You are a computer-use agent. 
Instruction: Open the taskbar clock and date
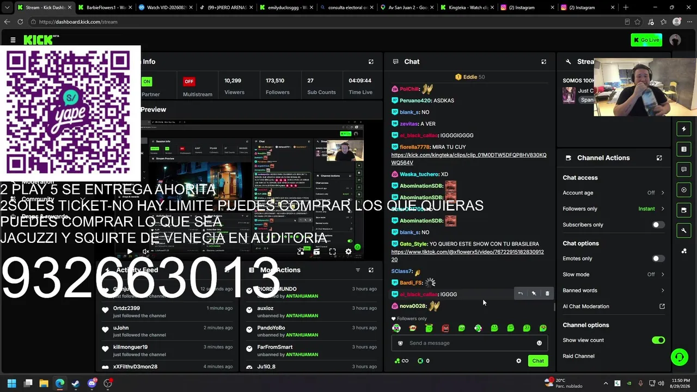(x=681, y=383)
